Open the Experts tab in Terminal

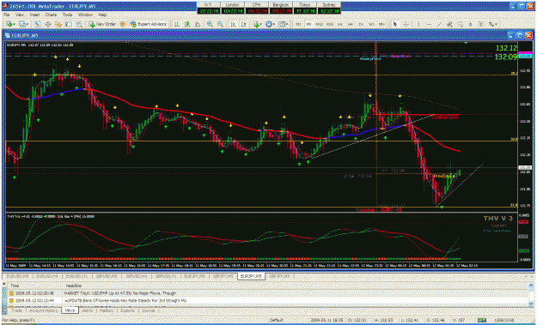[127, 310]
